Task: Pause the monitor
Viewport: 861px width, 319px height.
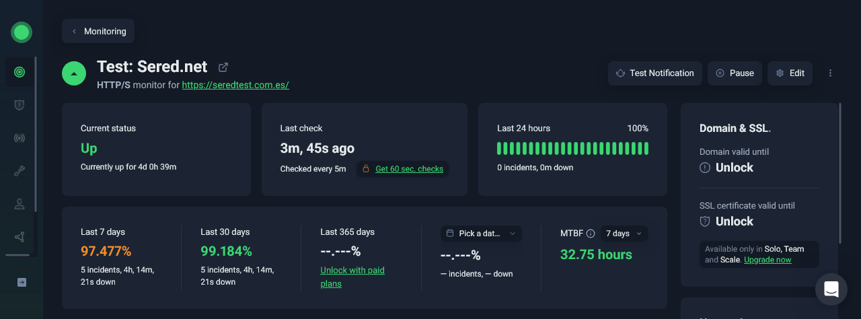Action: [735, 73]
